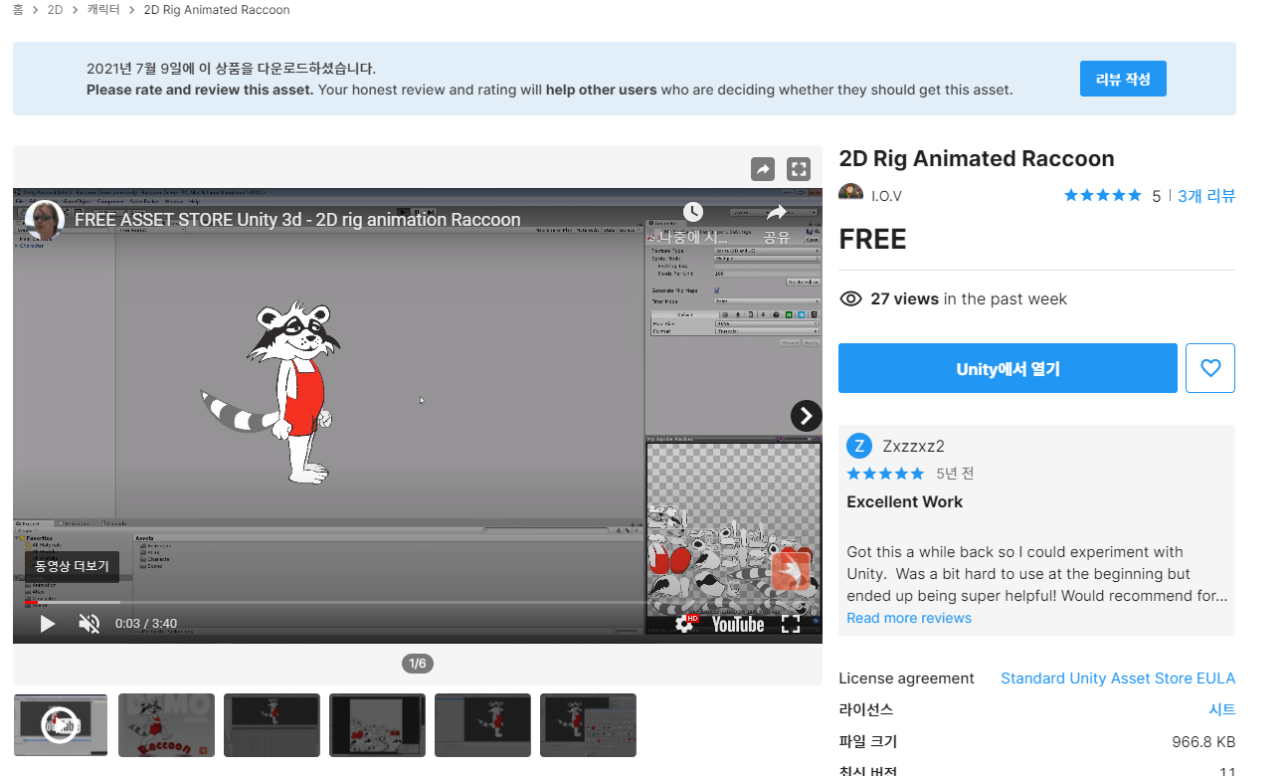Click the 시트 license link
The width and height of the screenshot is (1288, 776).
click(1221, 710)
